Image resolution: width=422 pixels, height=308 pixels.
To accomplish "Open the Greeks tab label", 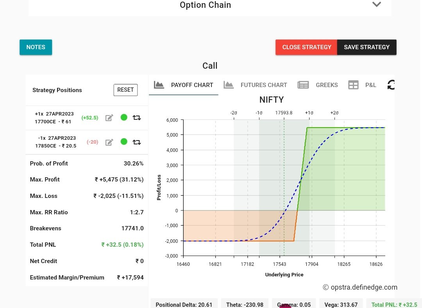I will [x=327, y=85].
